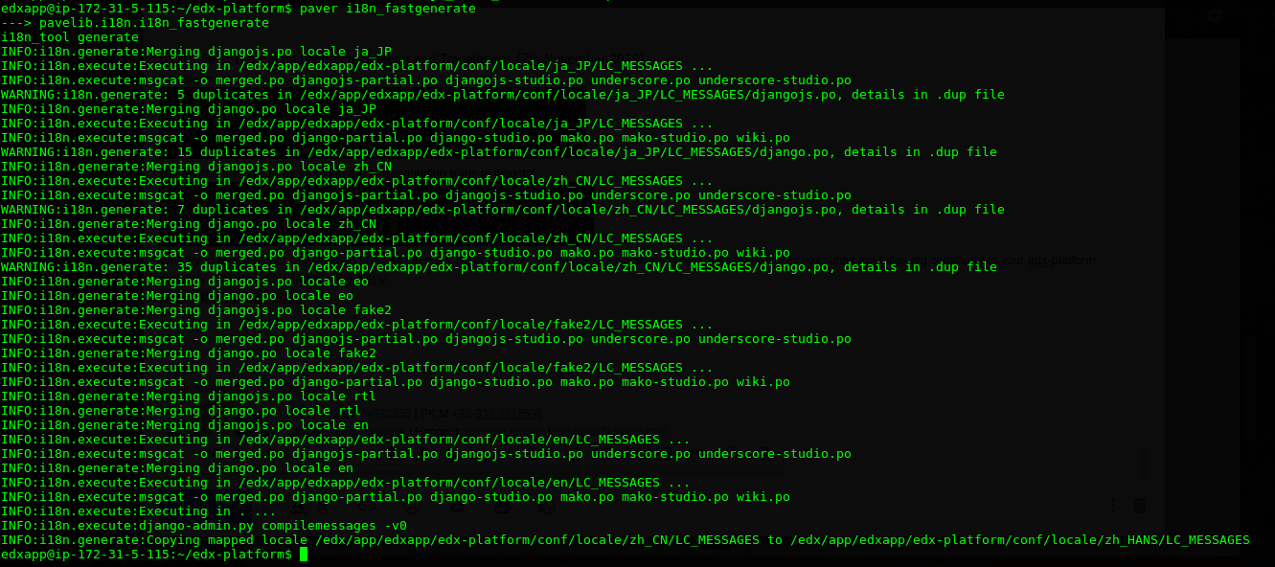
Task: Click "Merging djangojs.po locale ja_JP" line
Action: click(x=196, y=52)
